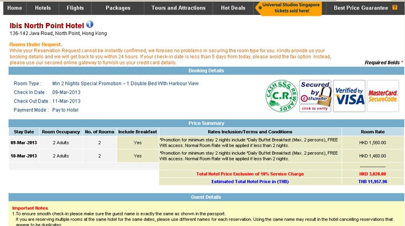Click the MasterCard SecureCode logo
The width and height of the screenshot is (405, 226).
(383, 96)
